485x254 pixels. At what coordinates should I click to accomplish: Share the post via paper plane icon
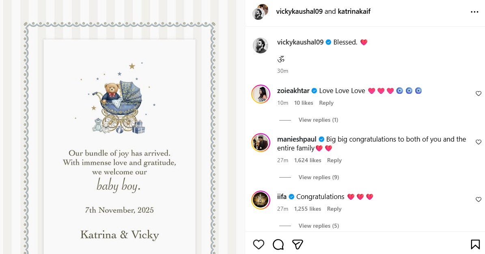click(x=298, y=244)
